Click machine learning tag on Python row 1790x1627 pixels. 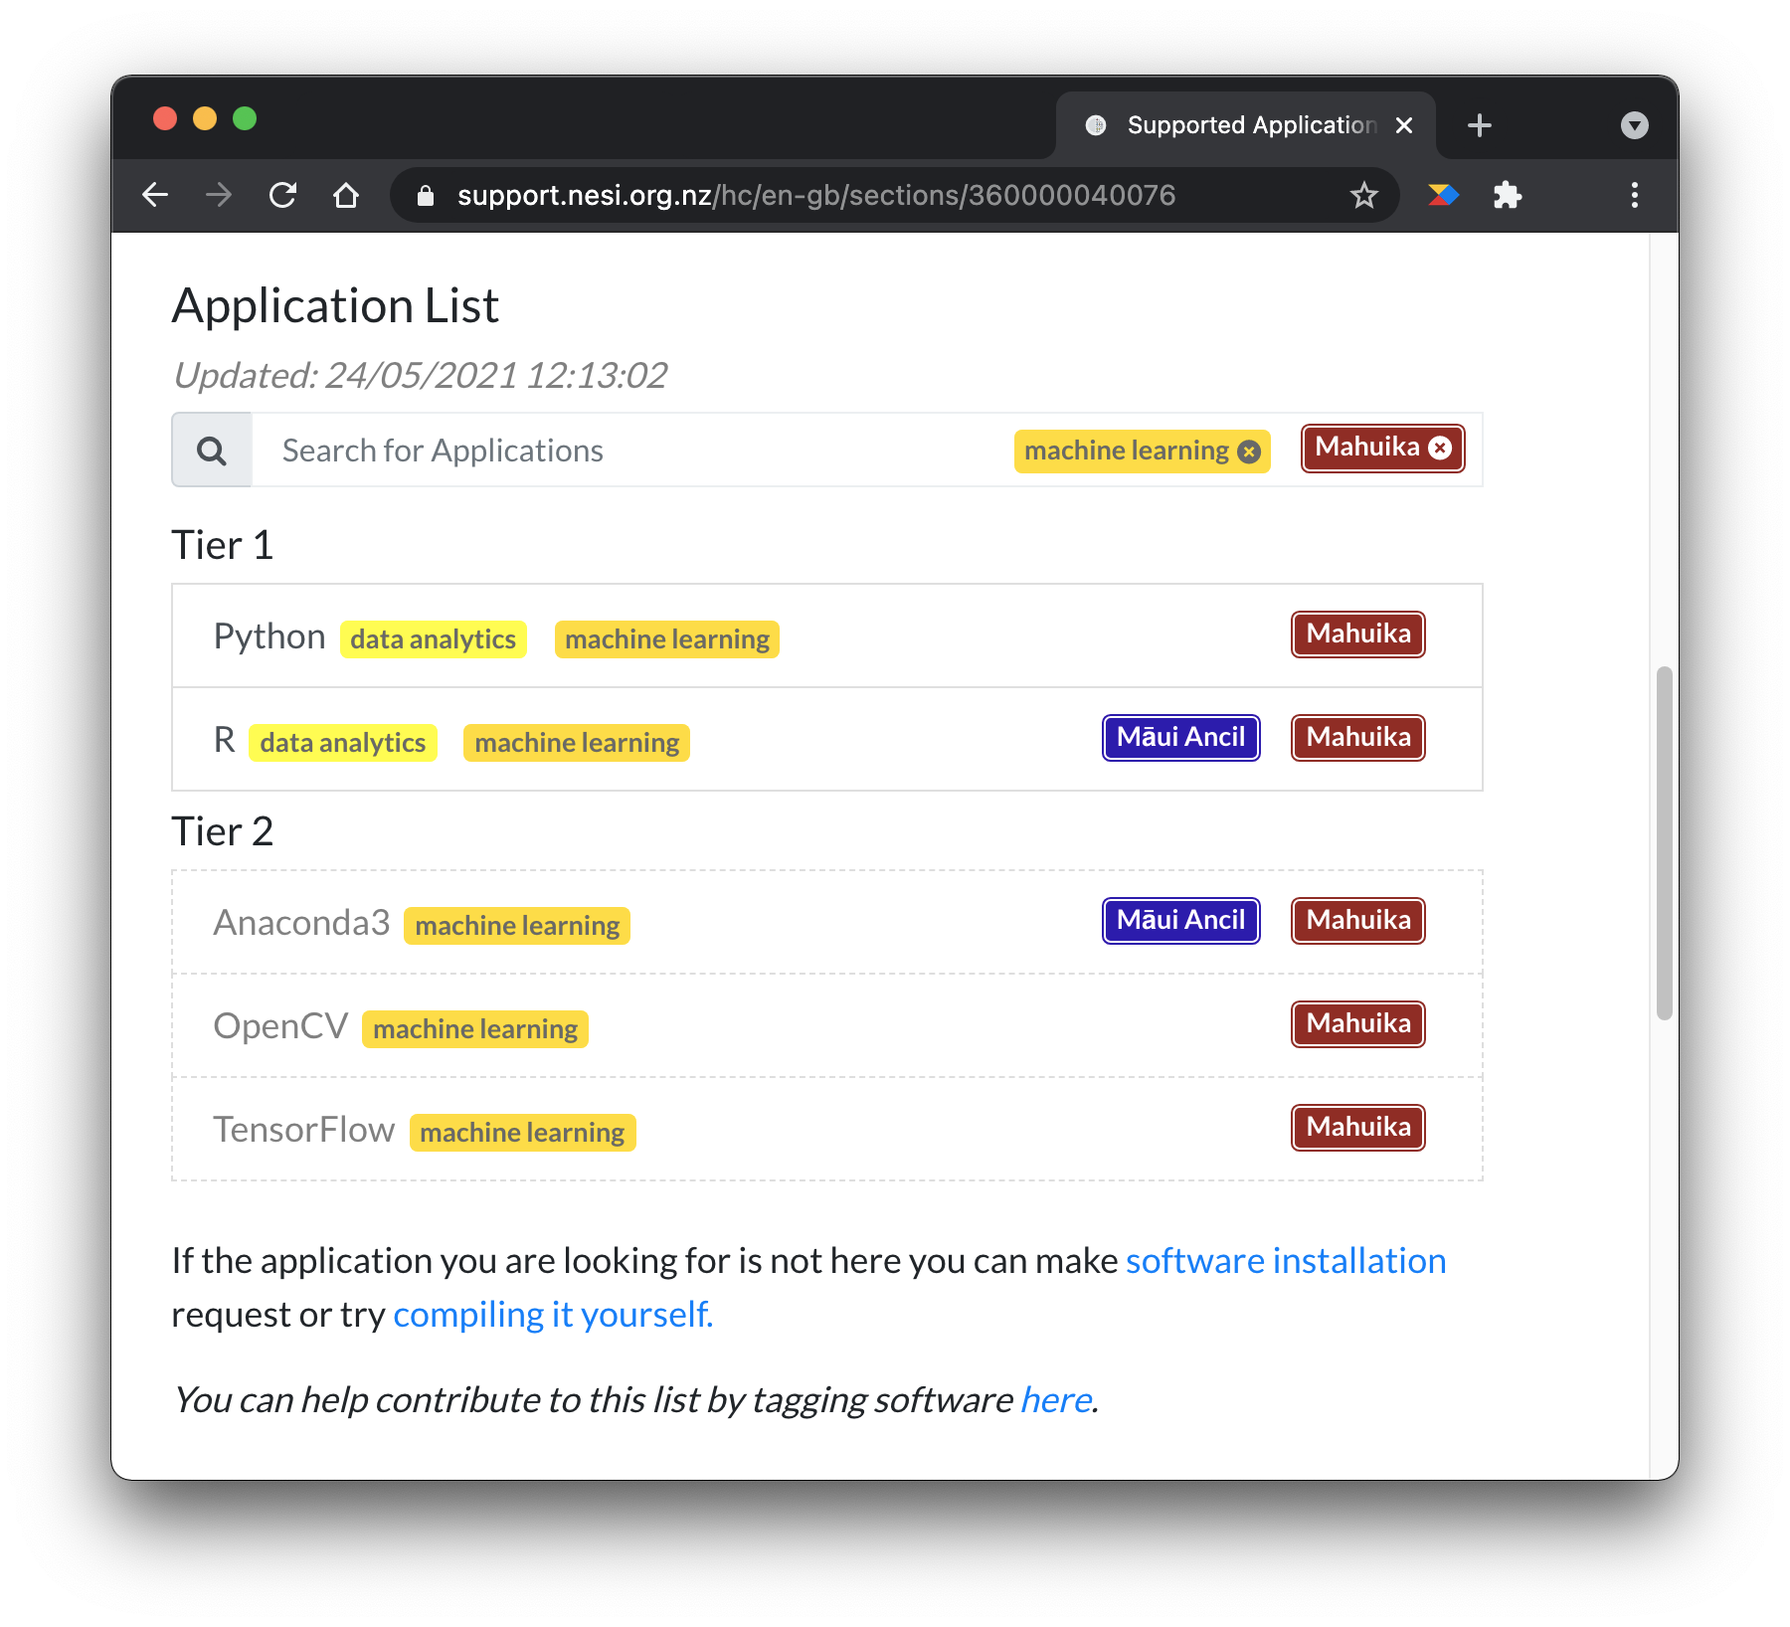[667, 638]
